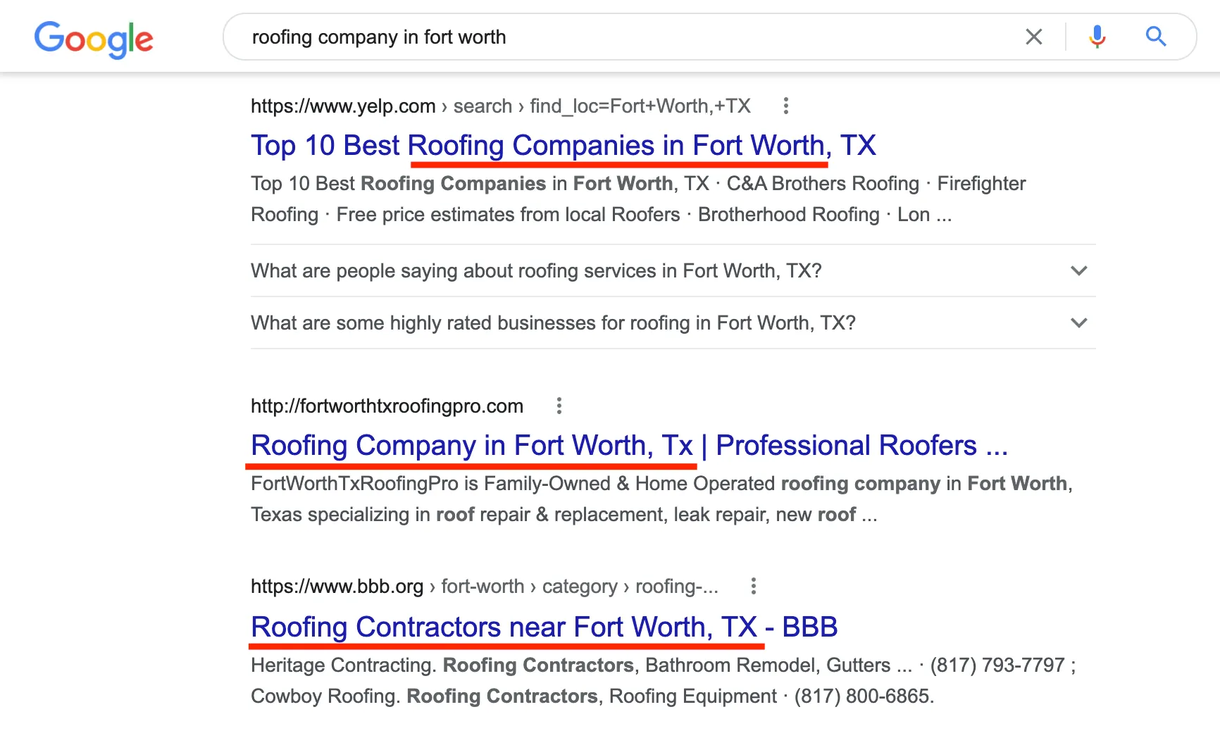Click the fortworthtxroofingpro.com URL

387,406
